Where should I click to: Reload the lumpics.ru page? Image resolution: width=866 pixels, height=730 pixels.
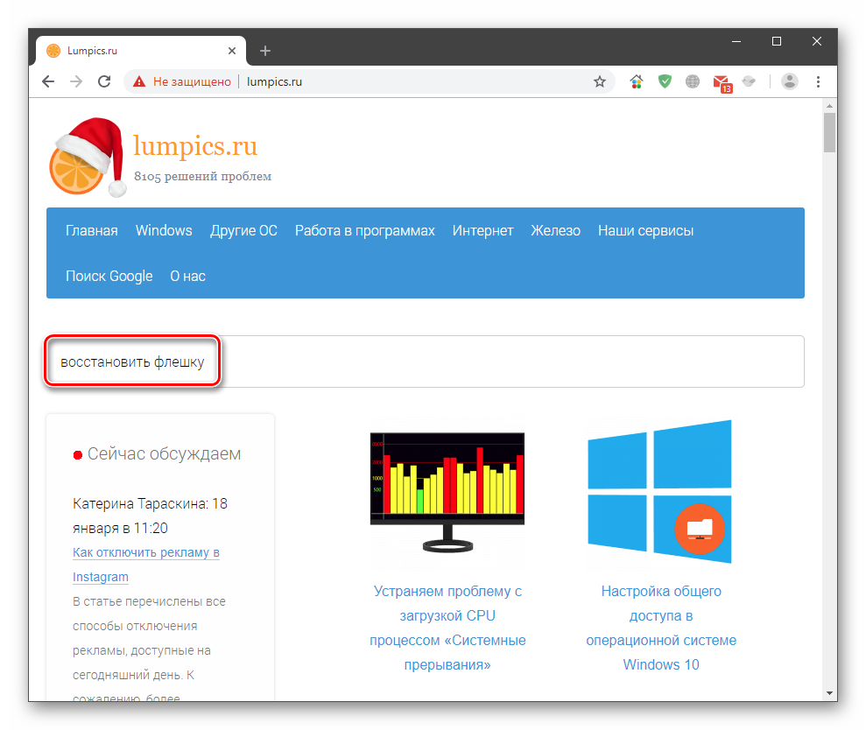104,81
